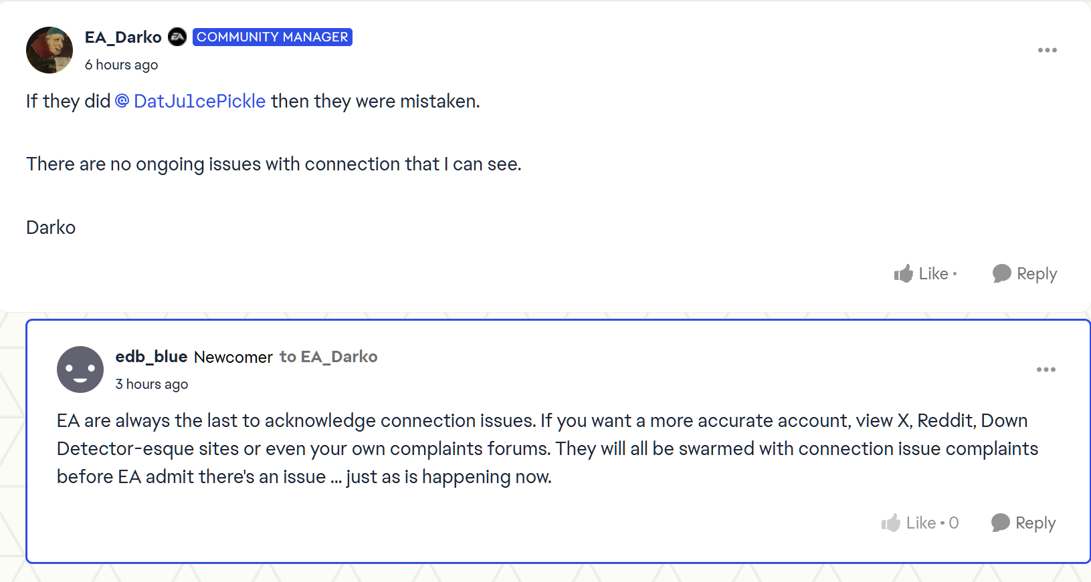
Task: Expand the three-dot menu on edb_blue's reply
Action: pos(1046,370)
